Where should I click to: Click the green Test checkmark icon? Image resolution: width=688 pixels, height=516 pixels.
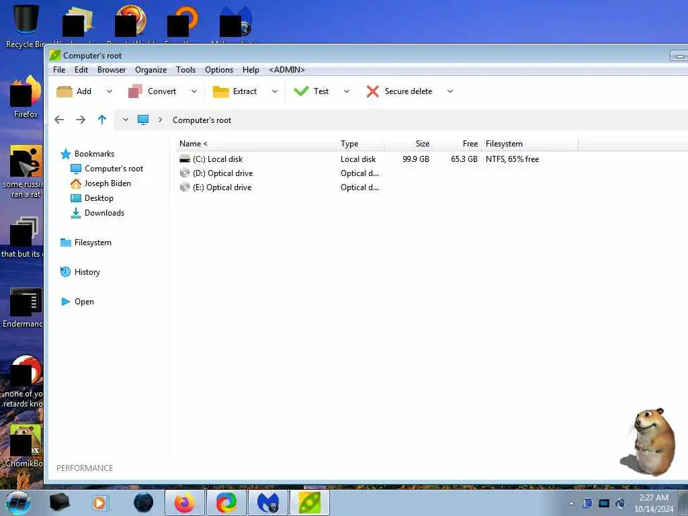pyautogui.click(x=302, y=91)
